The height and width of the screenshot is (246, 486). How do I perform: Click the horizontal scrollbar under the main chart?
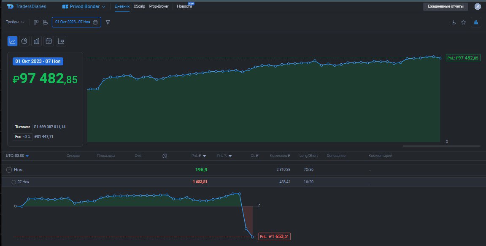(441, 146)
